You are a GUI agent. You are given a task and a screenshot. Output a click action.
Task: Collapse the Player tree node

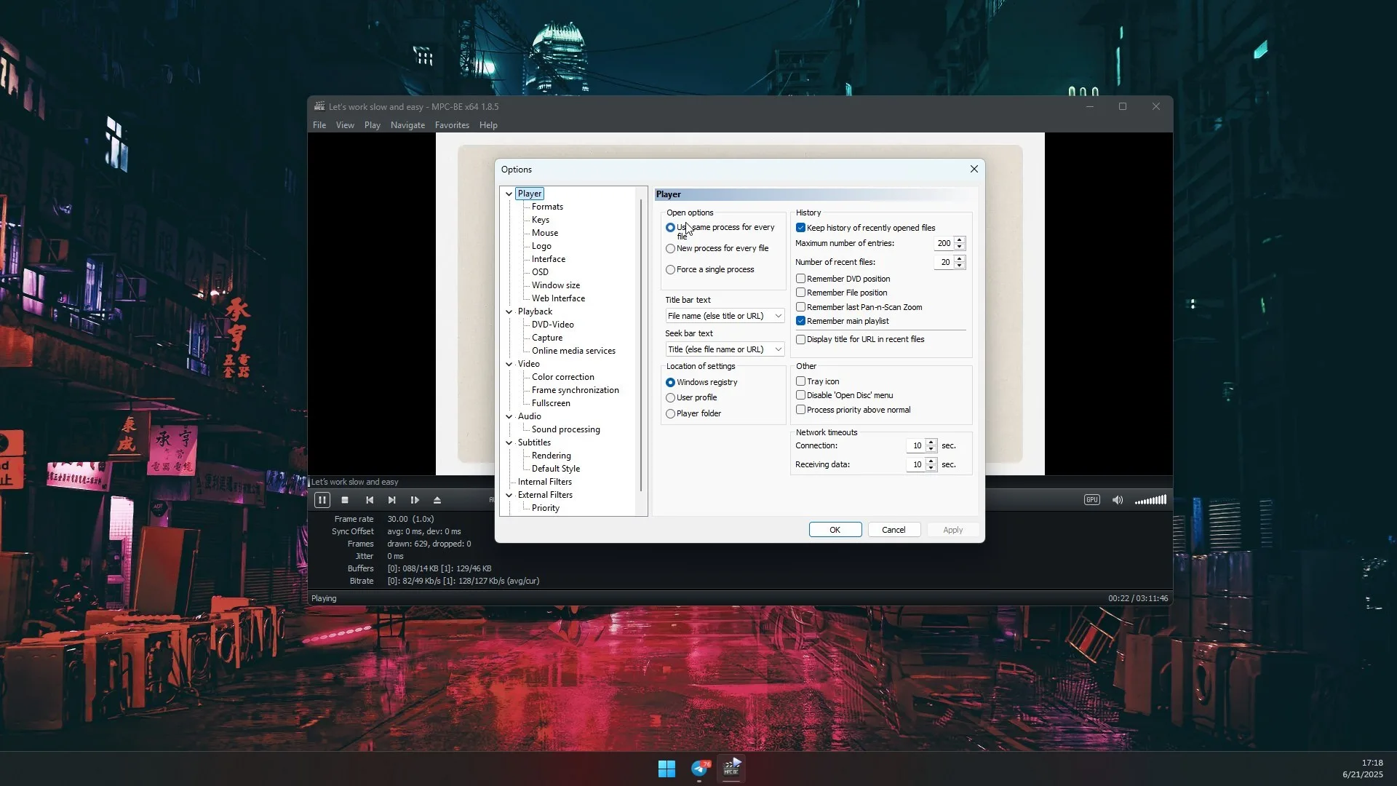pyautogui.click(x=509, y=194)
